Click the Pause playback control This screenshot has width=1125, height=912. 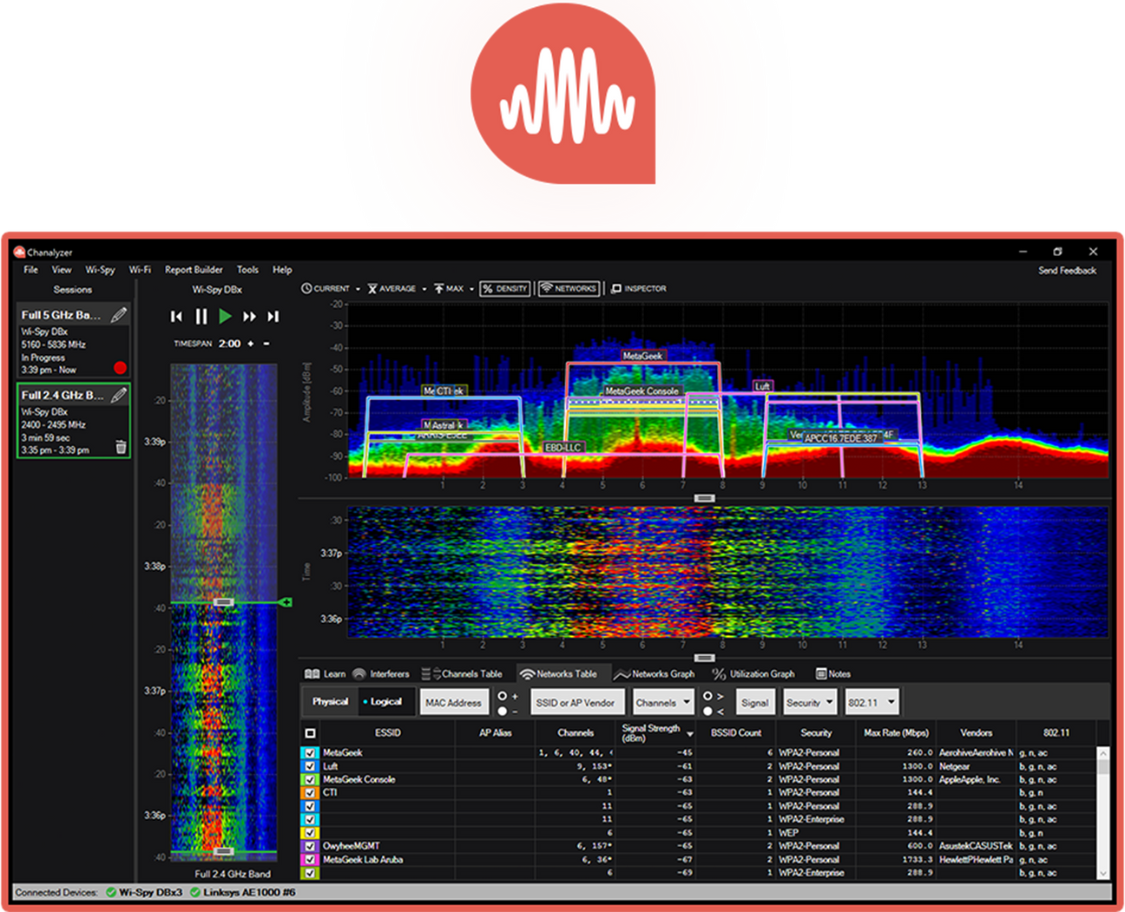point(201,316)
